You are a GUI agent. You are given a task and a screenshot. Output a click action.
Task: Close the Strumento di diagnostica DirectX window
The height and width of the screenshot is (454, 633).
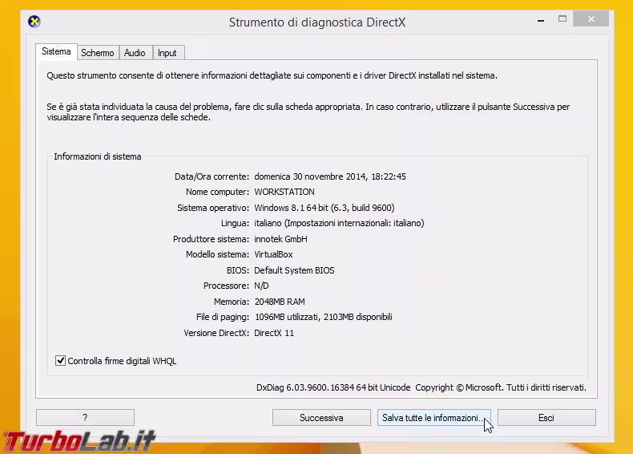(591, 19)
